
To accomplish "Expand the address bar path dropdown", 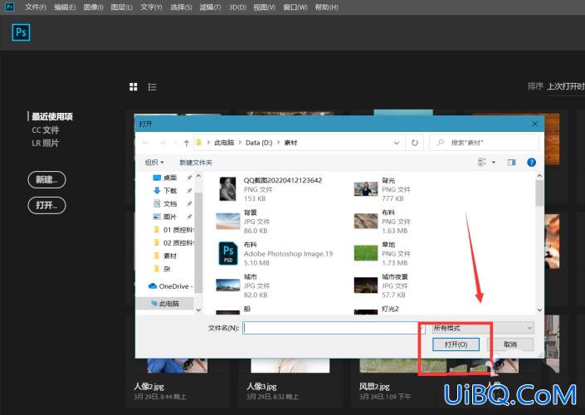I will [397, 143].
